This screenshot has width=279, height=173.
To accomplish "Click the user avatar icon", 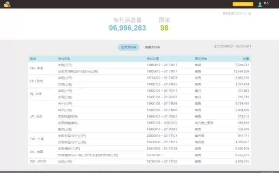I will pos(260,4).
